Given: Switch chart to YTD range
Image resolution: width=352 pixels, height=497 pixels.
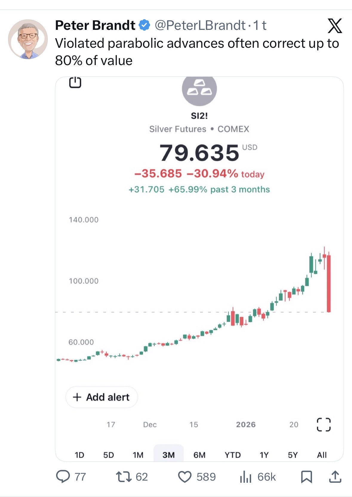Looking at the screenshot, I should point(233,455).
